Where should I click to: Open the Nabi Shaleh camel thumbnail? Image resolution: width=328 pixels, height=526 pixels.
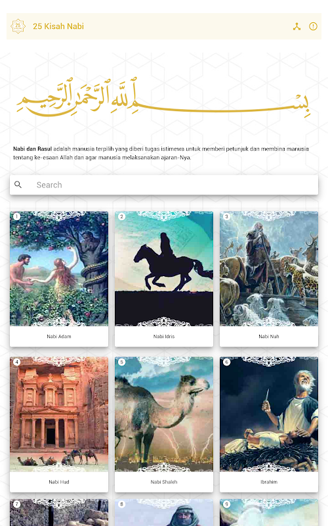coord(164,414)
